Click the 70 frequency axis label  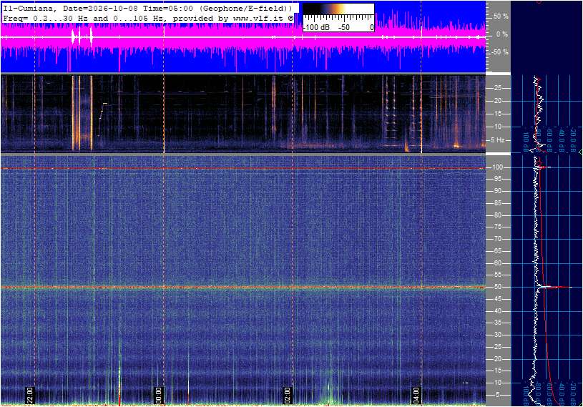coord(497,239)
